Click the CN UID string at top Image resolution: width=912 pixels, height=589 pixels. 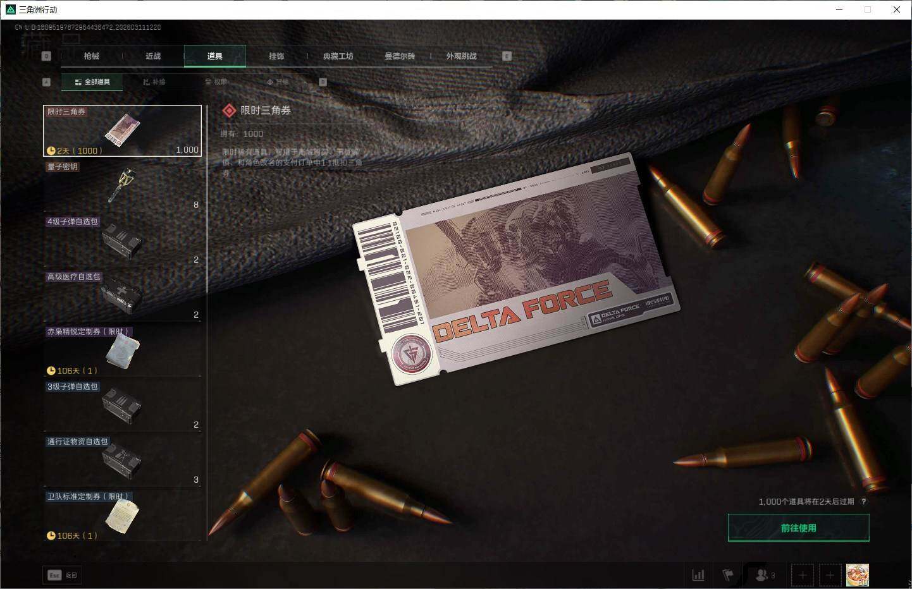pos(88,27)
